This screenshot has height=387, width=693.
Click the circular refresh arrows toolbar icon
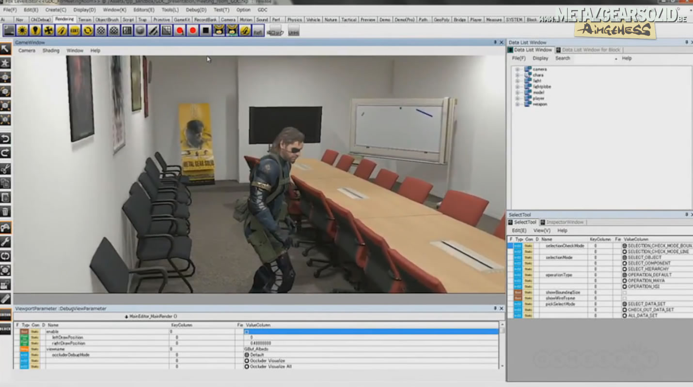(88, 30)
